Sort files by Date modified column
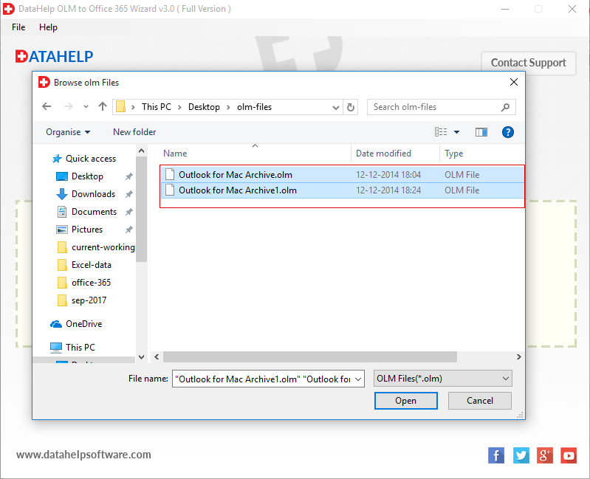The image size is (590, 479). pos(383,154)
